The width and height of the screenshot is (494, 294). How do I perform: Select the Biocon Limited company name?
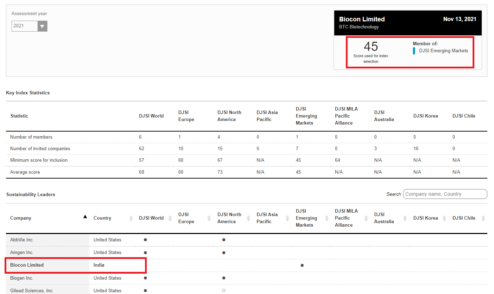[27, 265]
